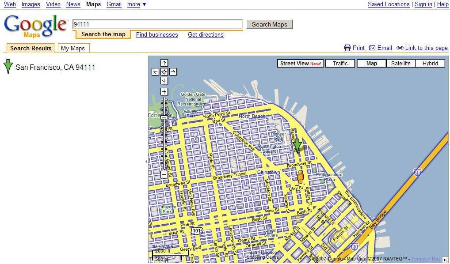
Task: Click the Email link
Action: coord(385,48)
